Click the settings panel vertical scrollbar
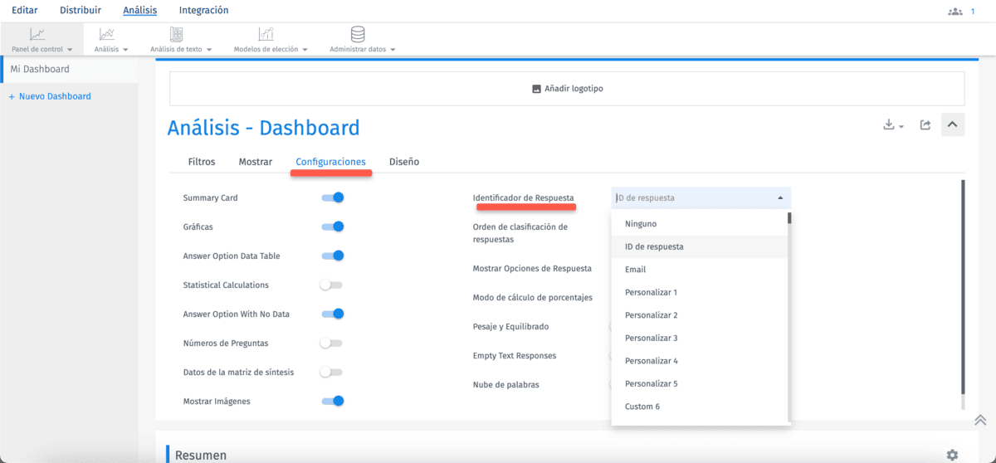 pyautogui.click(x=963, y=288)
